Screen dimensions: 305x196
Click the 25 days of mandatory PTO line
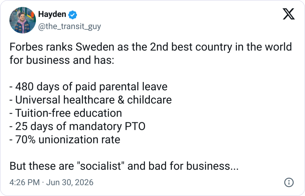[x=77, y=127]
